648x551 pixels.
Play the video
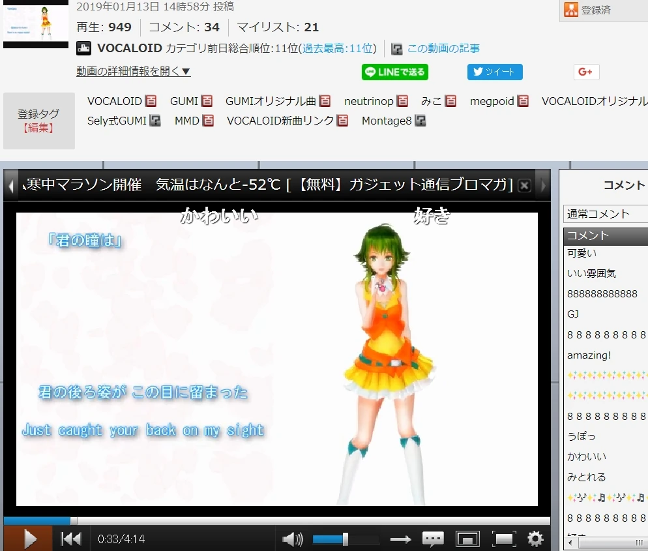tap(28, 539)
